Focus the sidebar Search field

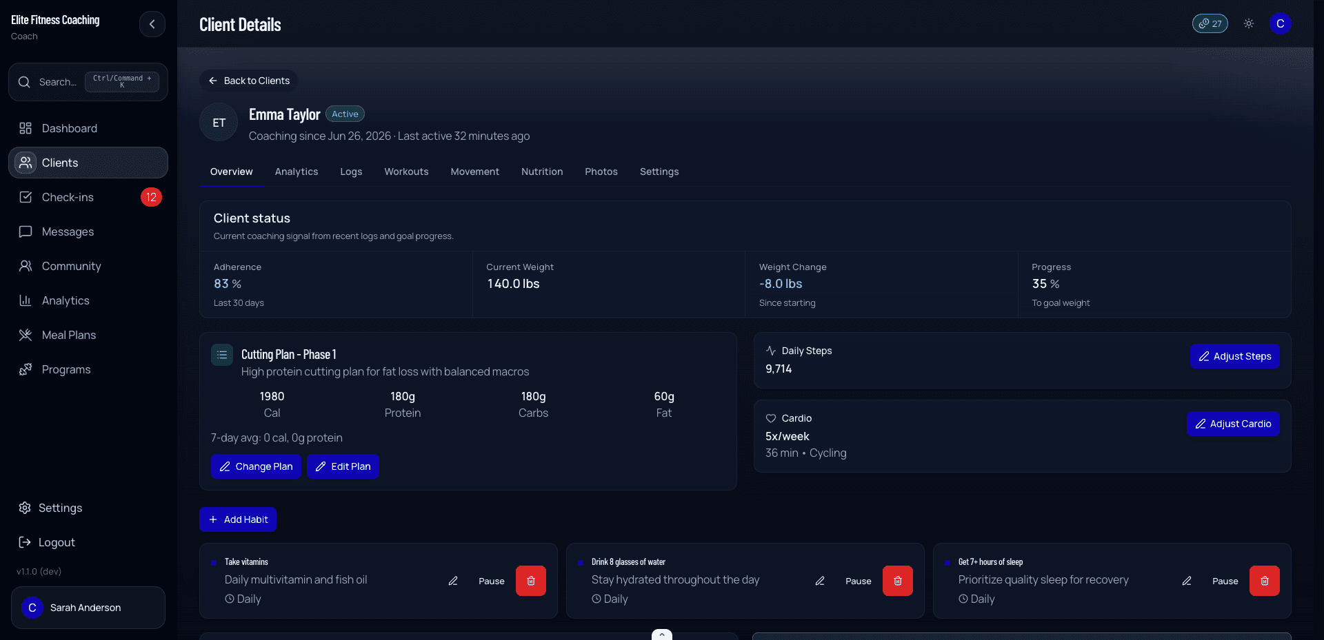pos(88,82)
